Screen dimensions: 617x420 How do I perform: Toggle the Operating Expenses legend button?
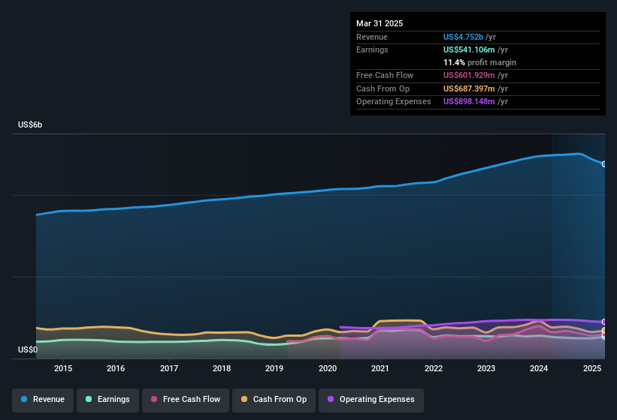(371, 400)
